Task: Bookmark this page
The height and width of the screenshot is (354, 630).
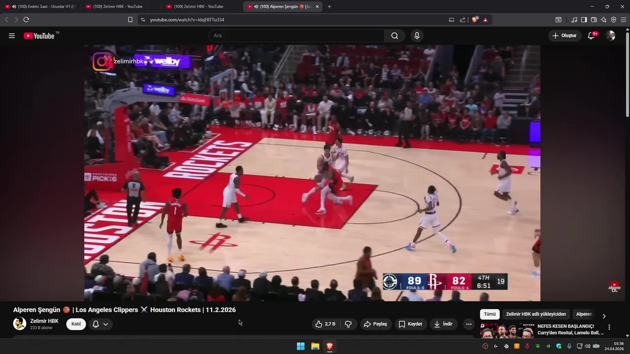Action: click(x=130, y=20)
